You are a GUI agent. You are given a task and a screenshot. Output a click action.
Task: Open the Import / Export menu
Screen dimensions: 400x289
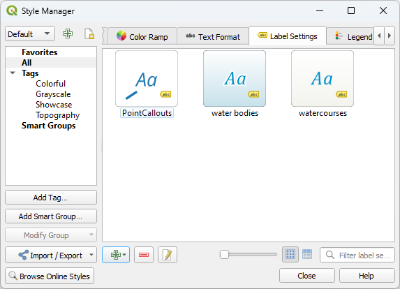click(51, 255)
